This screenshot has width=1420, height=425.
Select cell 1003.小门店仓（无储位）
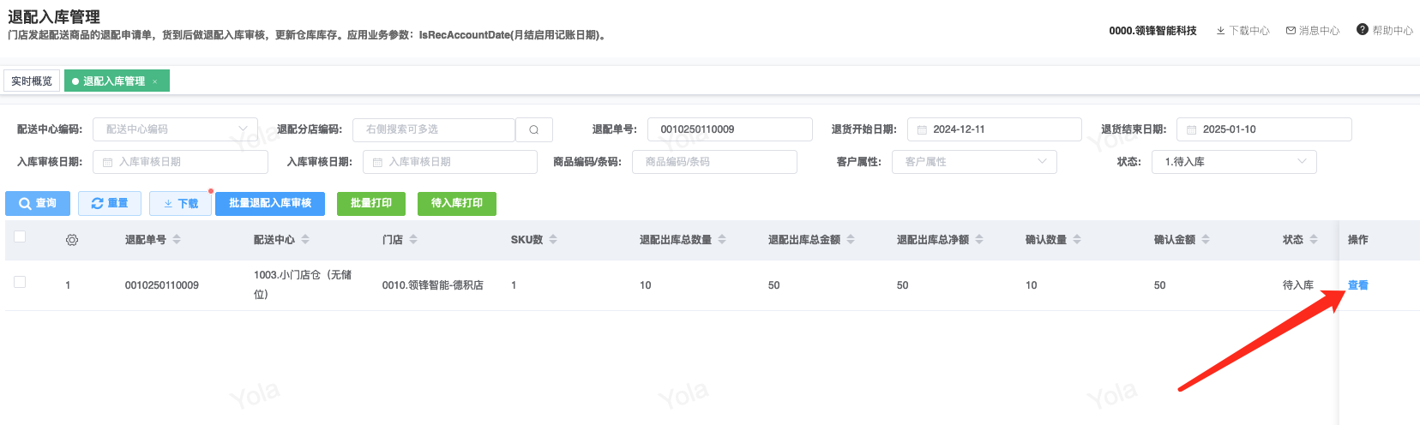point(303,284)
